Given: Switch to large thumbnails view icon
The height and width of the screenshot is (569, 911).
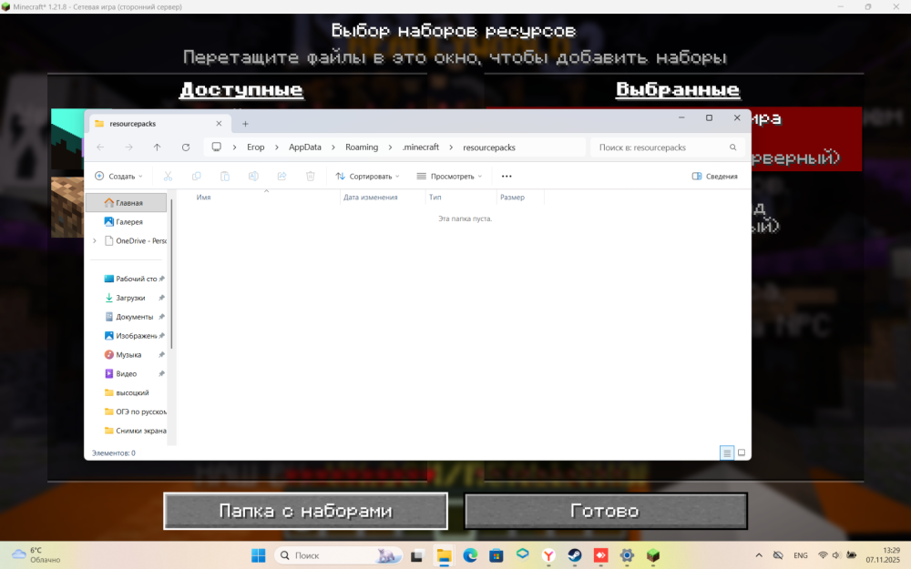Looking at the screenshot, I should pyautogui.click(x=742, y=452).
